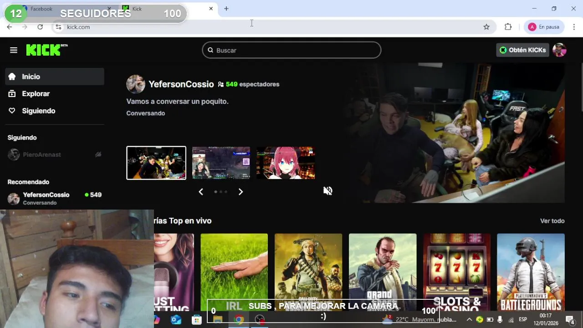
Task: Show hidden system tray icons
Action: point(469,320)
